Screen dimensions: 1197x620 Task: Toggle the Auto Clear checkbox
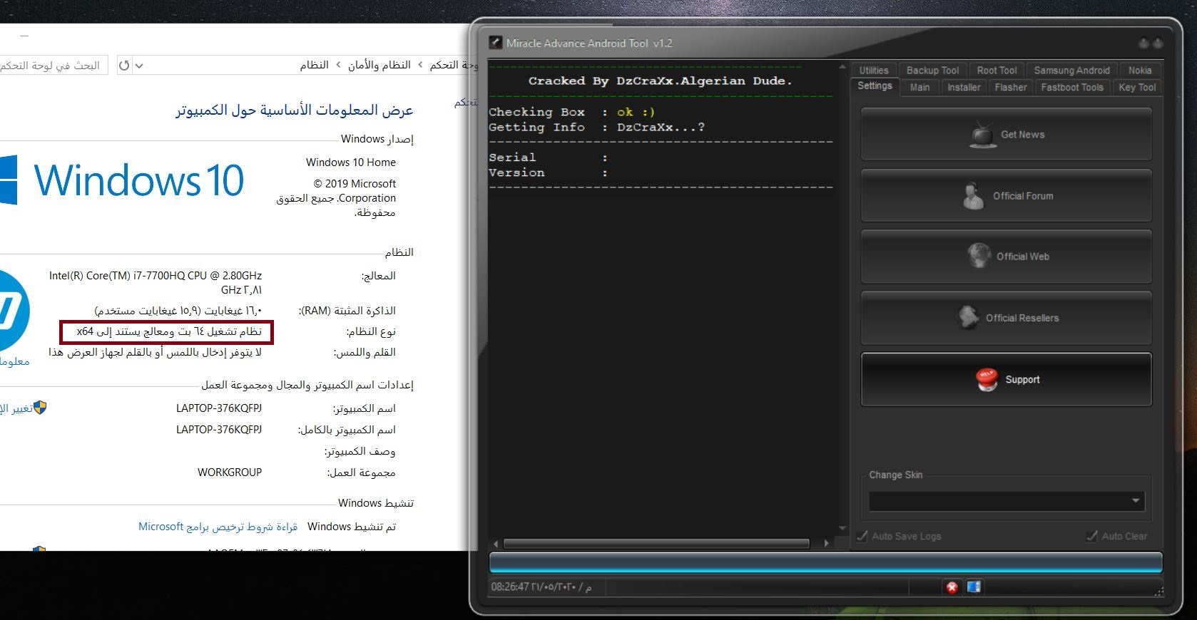tap(1091, 536)
